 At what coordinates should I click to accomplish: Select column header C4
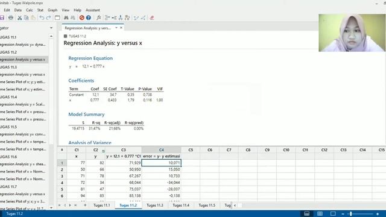tap(161, 149)
